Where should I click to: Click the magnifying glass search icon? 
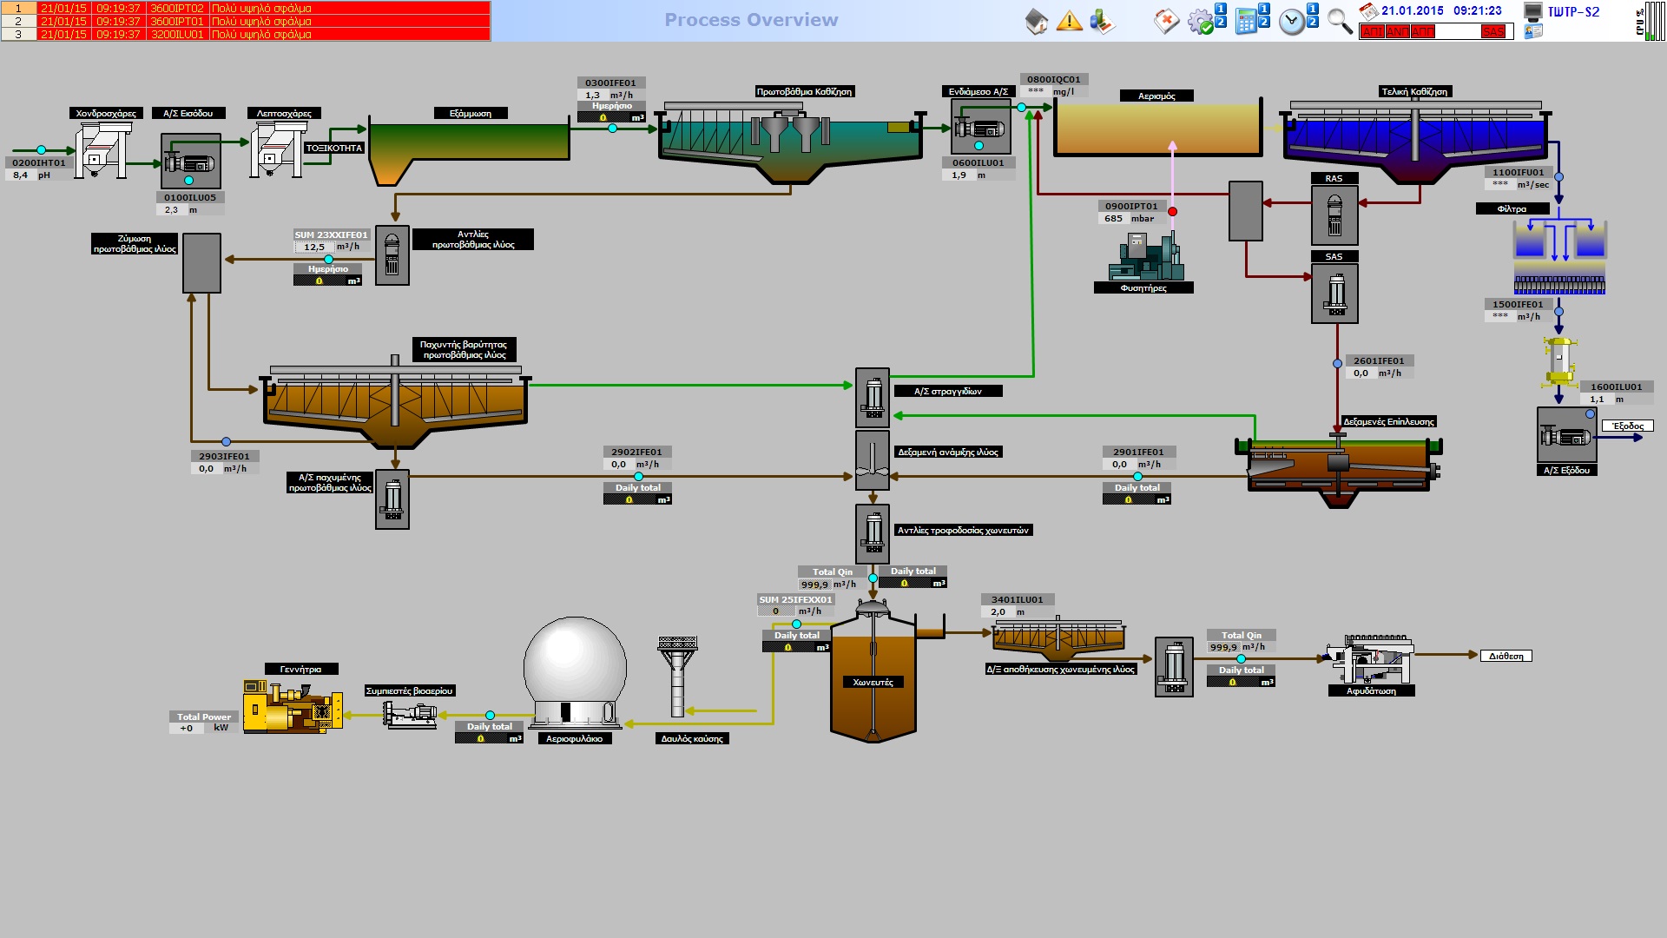(1340, 21)
